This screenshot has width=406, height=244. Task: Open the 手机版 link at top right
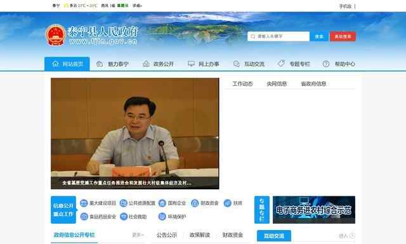tap(345, 6)
